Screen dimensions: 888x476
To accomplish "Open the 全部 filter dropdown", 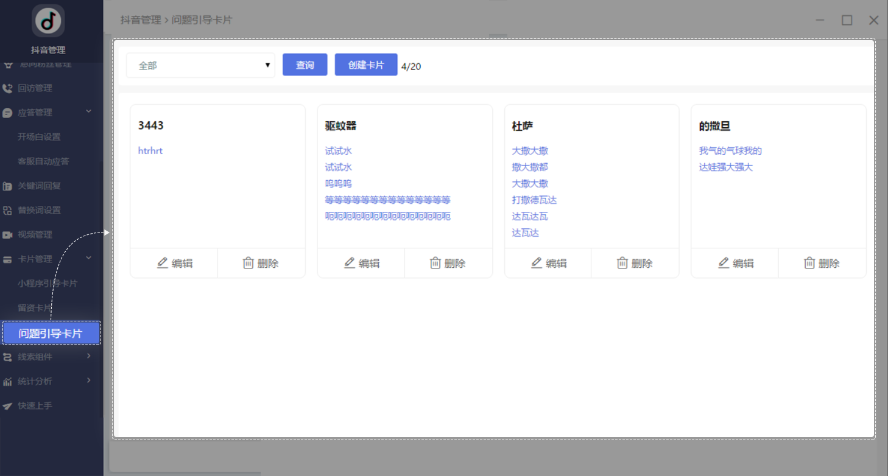I will pyautogui.click(x=200, y=66).
